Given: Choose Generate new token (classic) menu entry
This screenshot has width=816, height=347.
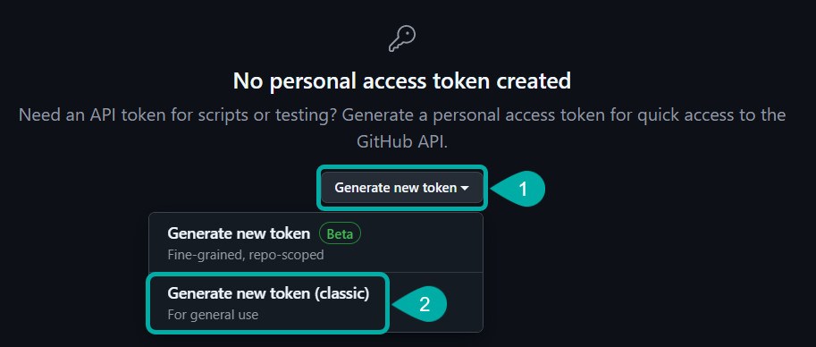Looking at the screenshot, I should (268, 302).
